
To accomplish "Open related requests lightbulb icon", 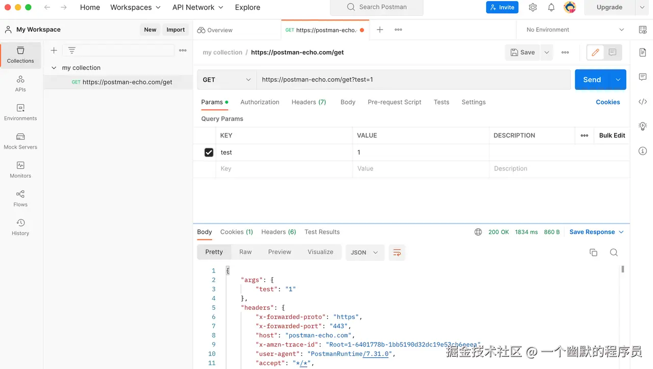I will pyautogui.click(x=643, y=126).
